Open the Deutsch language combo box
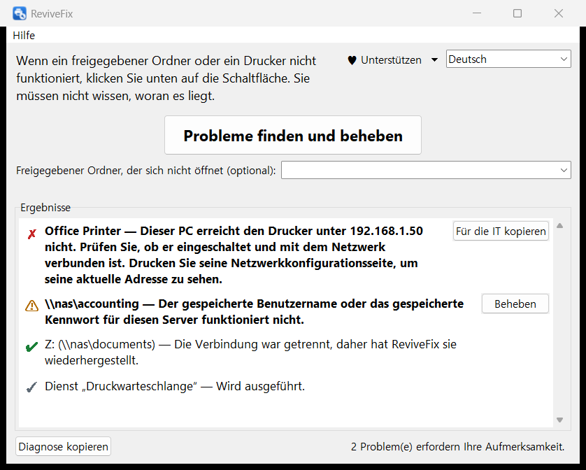Screen dimensions: 586x470 coord(508,59)
